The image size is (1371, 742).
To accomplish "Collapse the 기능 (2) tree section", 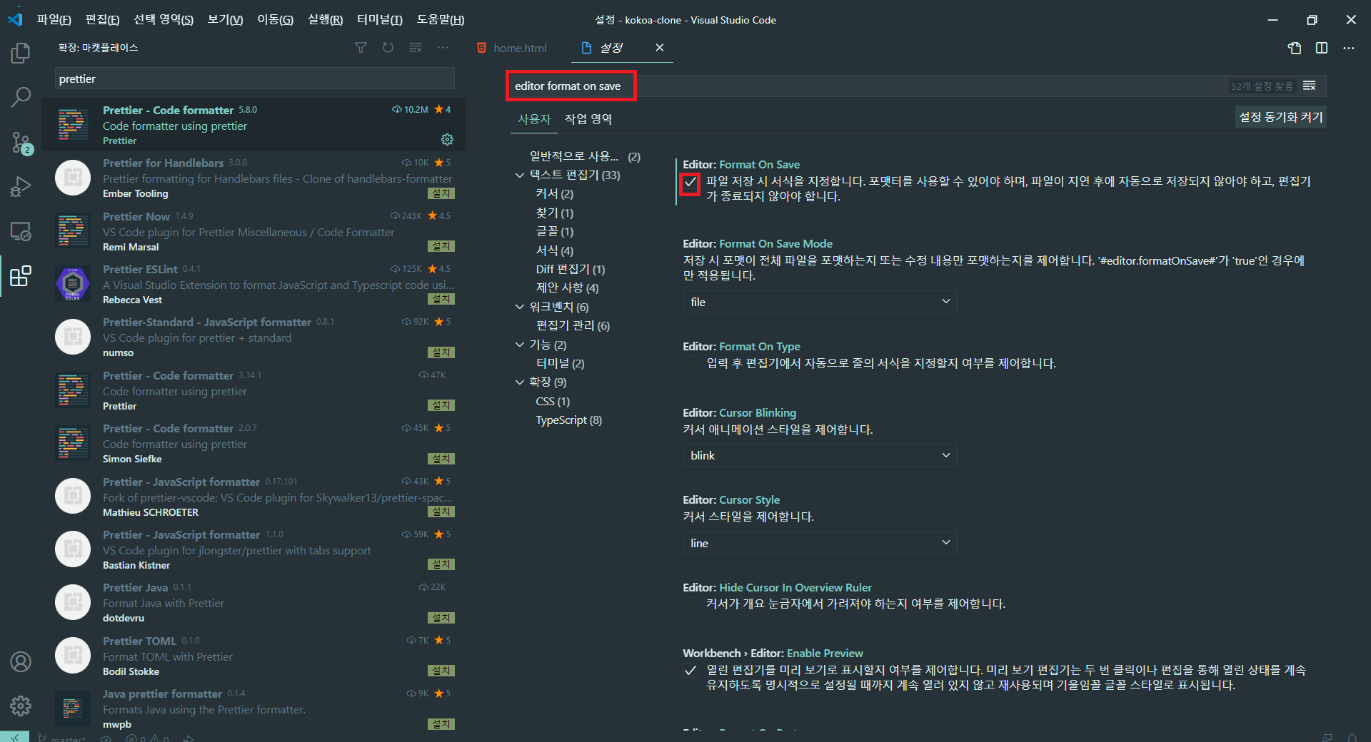I will 520,345.
